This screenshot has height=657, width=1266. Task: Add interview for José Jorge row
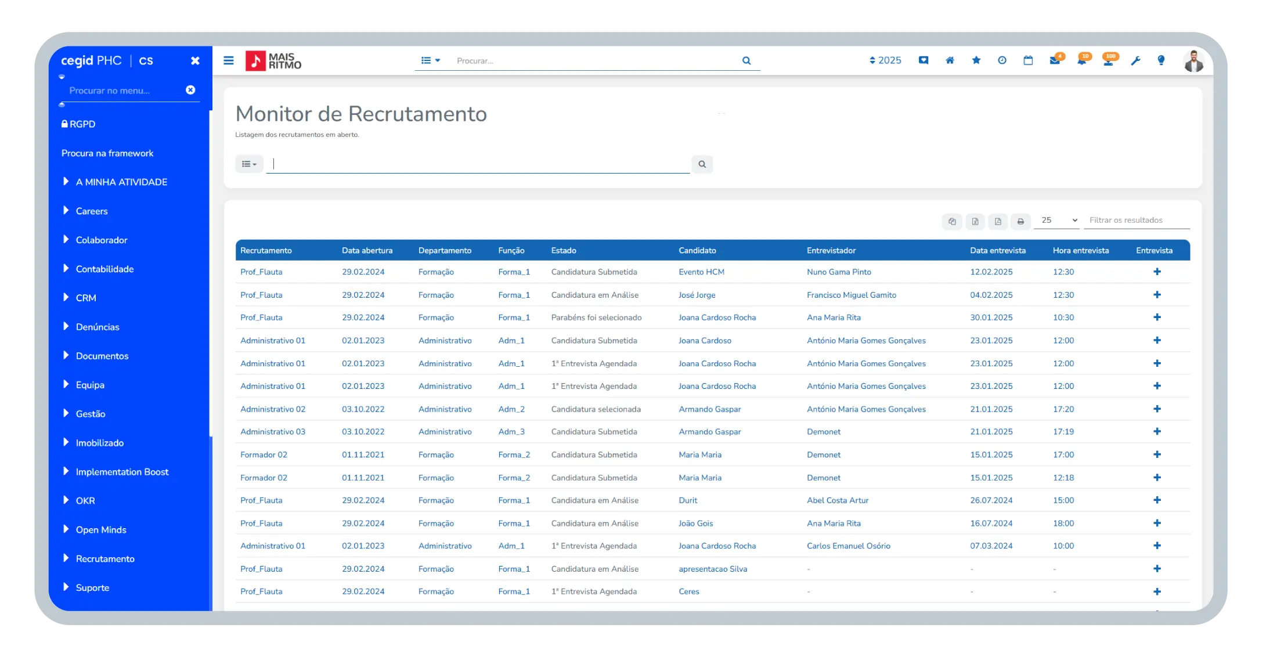(x=1157, y=295)
